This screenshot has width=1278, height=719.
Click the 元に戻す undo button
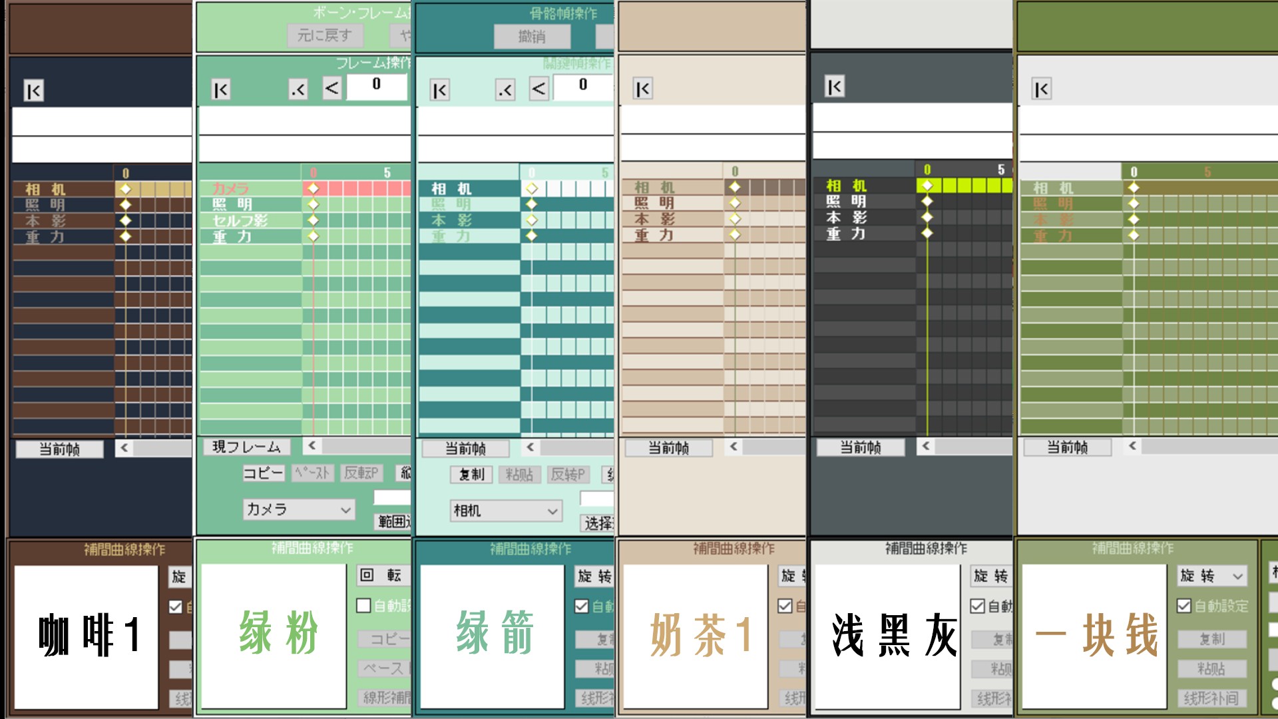click(324, 35)
